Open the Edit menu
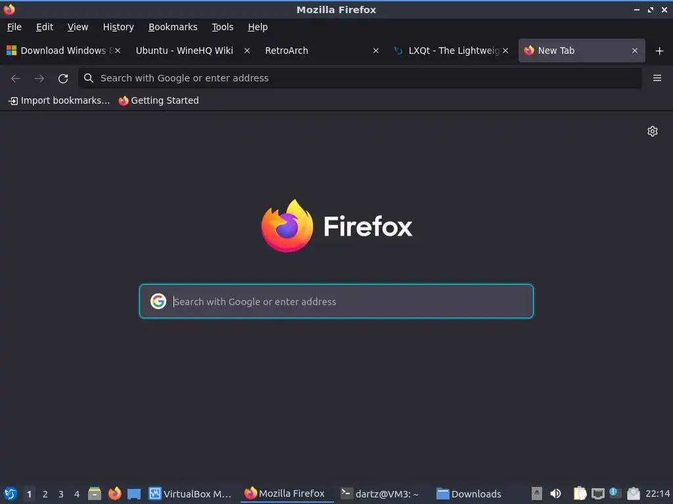The image size is (673, 504). coord(45,27)
